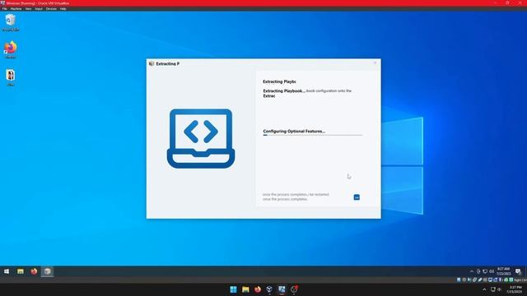Open the VirtualBox Devices menu
This screenshot has height=296, width=527.
pos(51,9)
